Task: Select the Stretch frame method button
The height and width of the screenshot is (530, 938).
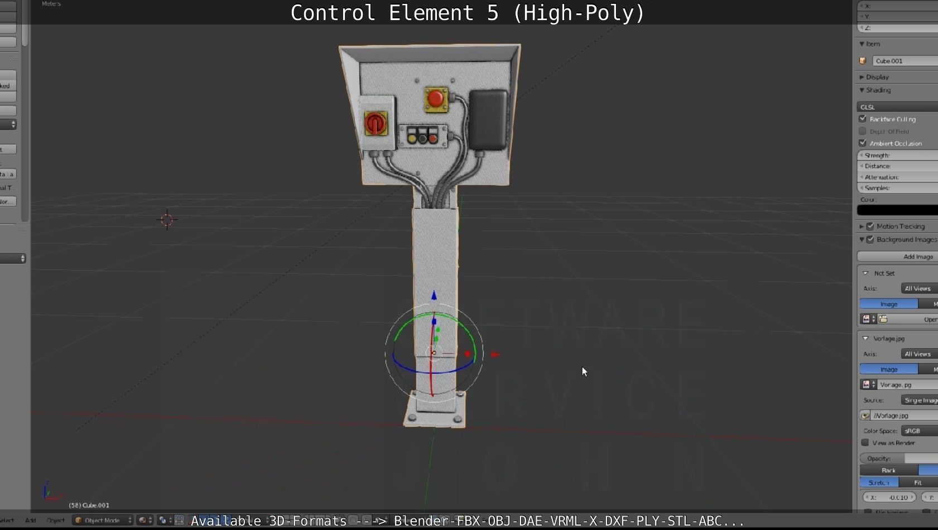Action: [x=879, y=483]
